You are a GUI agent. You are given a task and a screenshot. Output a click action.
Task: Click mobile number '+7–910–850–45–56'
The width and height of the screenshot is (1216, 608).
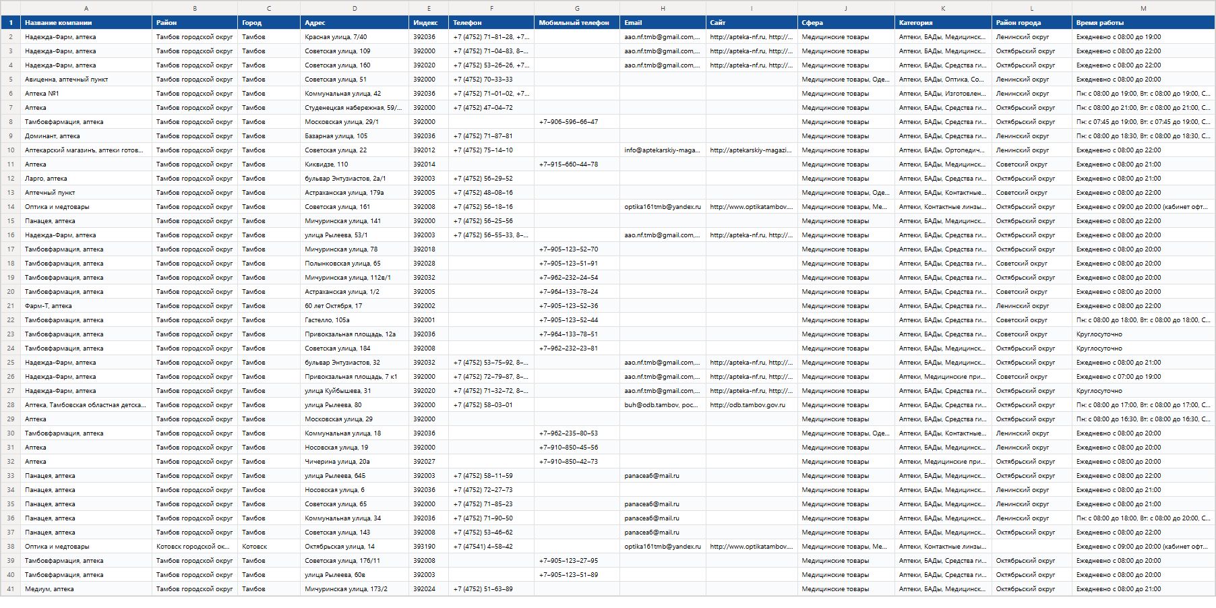[x=577, y=448]
